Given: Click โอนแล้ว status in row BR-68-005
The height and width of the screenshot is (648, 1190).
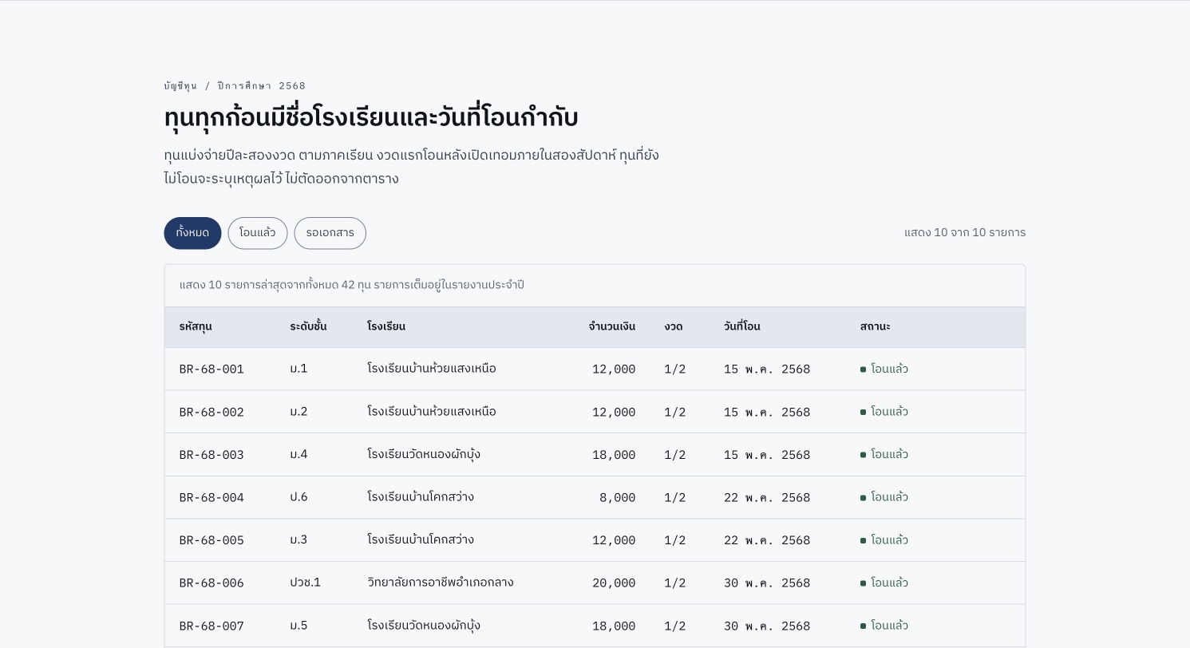Looking at the screenshot, I should pyautogui.click(x=884, y=540).
